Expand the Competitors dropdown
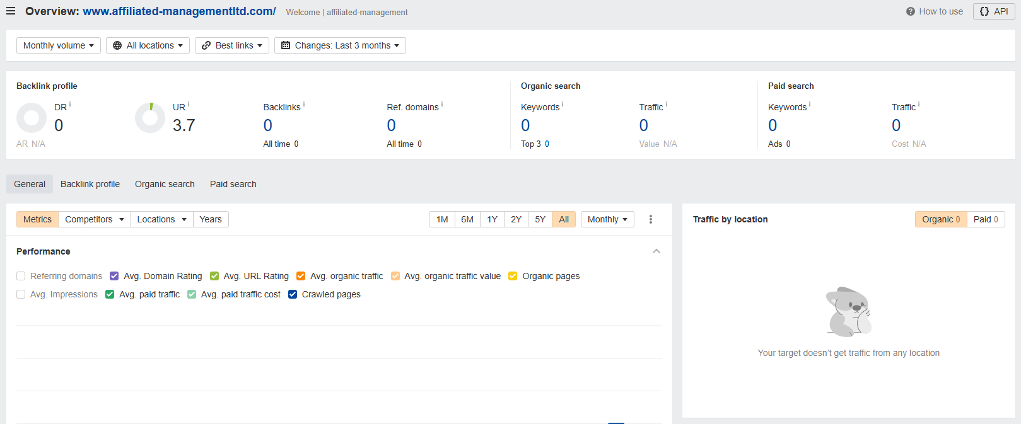 pos(95,219)
